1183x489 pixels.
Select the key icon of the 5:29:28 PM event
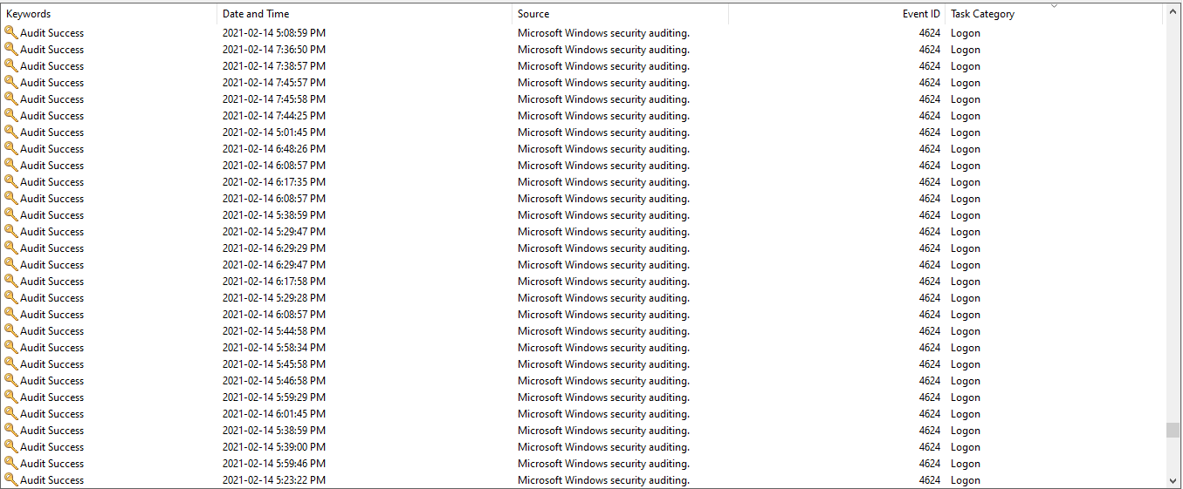tap(10, 298)
